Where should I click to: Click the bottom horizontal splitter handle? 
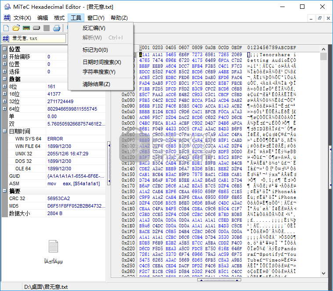219,280
